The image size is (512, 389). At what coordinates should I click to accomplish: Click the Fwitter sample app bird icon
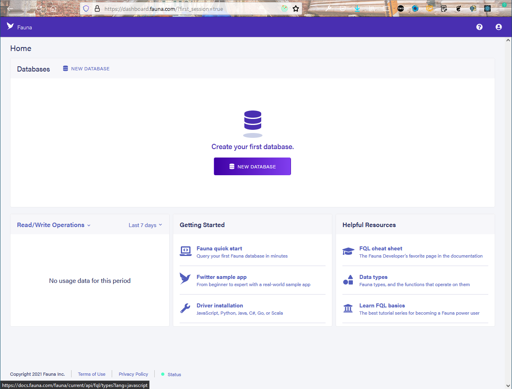[185, 278]
